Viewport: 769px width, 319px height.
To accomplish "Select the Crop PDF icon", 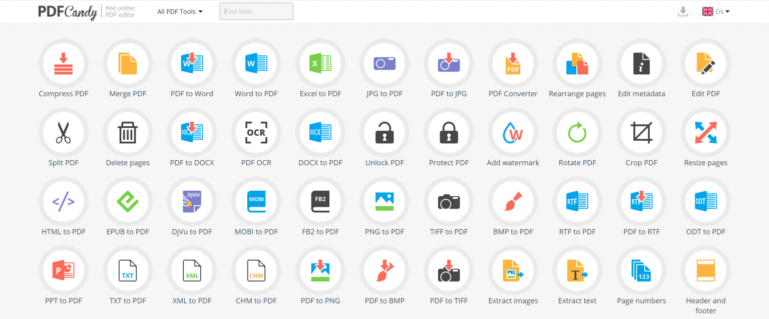I will click(641, 132).
